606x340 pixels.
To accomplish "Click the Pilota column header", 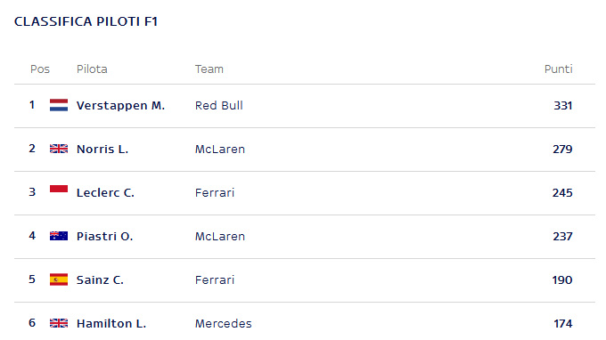I will tap(92, 69).
